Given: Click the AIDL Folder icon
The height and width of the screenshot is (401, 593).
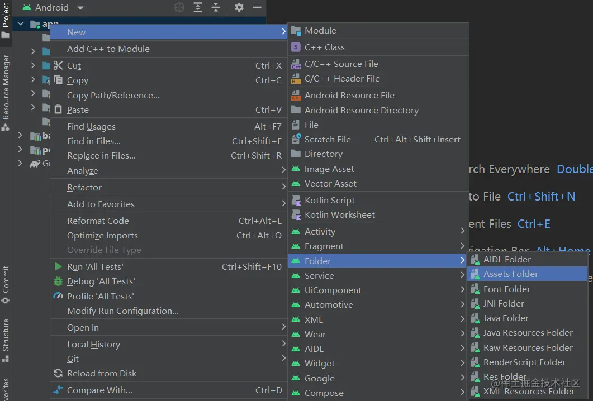Looking at the screenshot, I should 475,260.
